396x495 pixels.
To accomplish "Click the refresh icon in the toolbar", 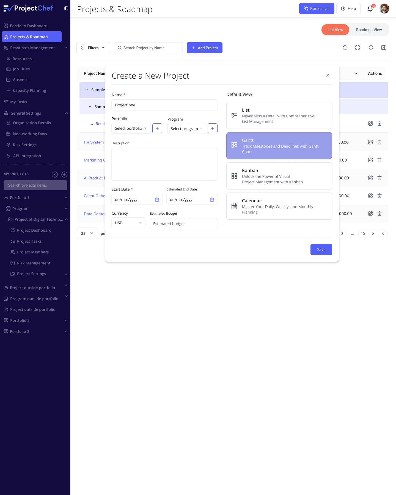I will [x=345, y=48].
